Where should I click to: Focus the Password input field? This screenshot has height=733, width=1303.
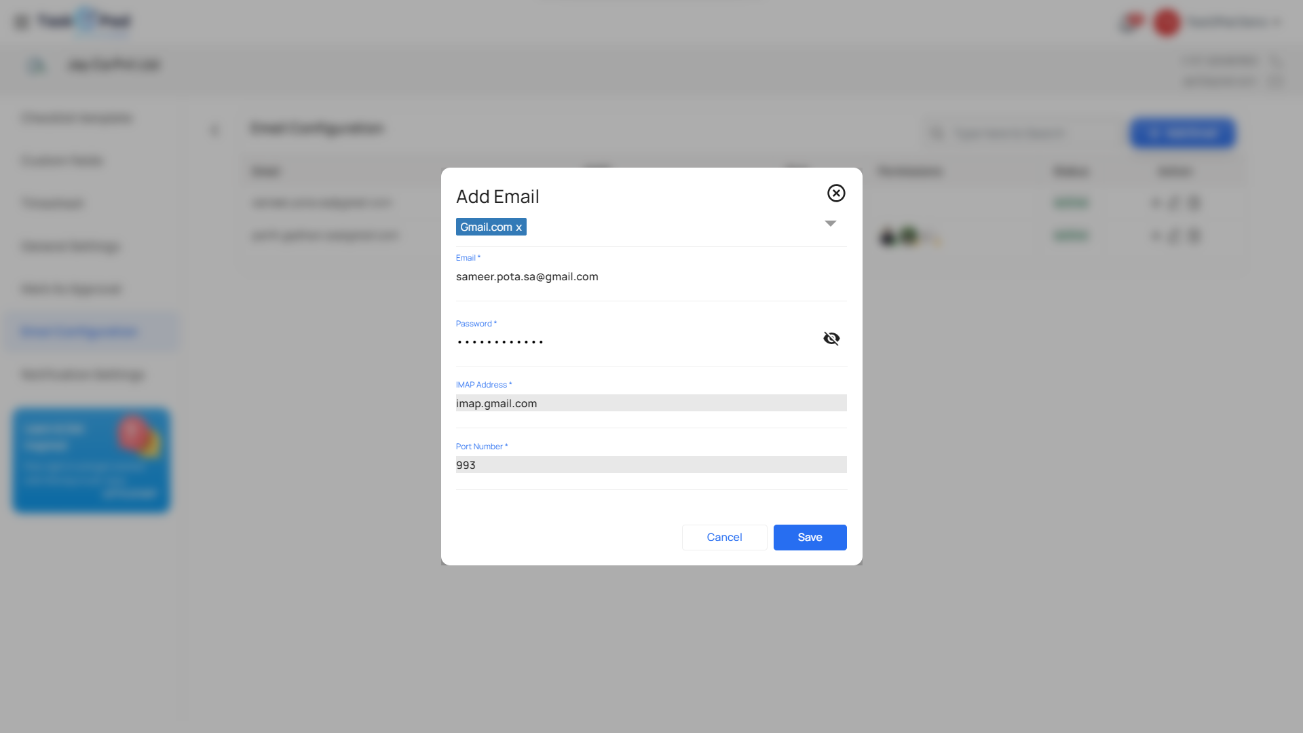635,341
